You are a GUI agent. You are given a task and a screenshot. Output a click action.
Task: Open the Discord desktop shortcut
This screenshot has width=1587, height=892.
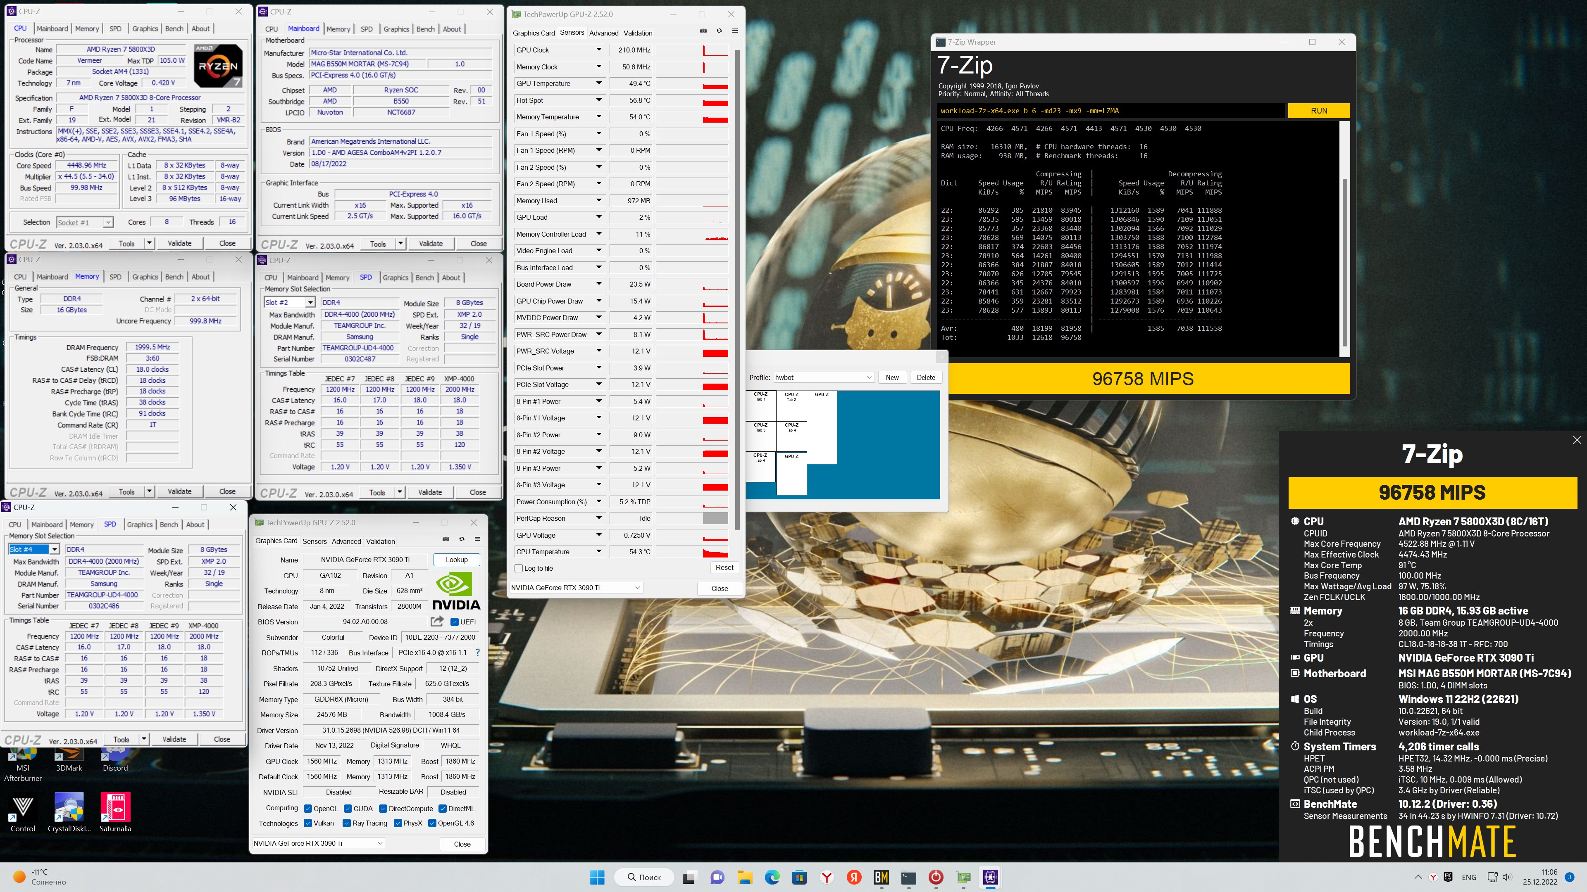115,760
